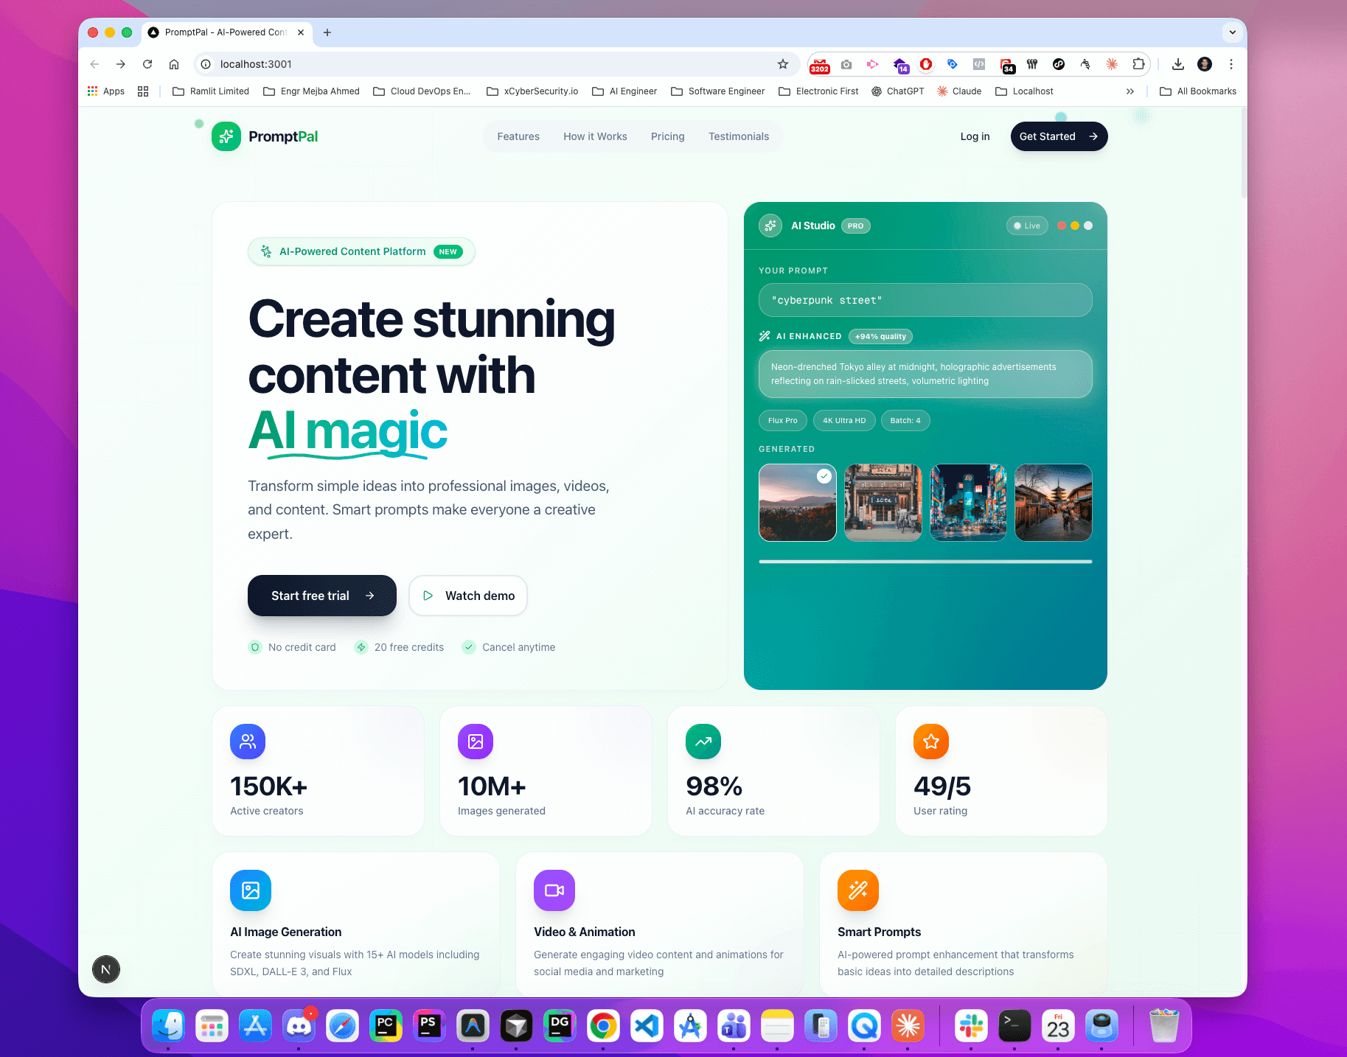Click the Watch demo link
Screen dimensions: 1347x1057
tap(467, 596)
